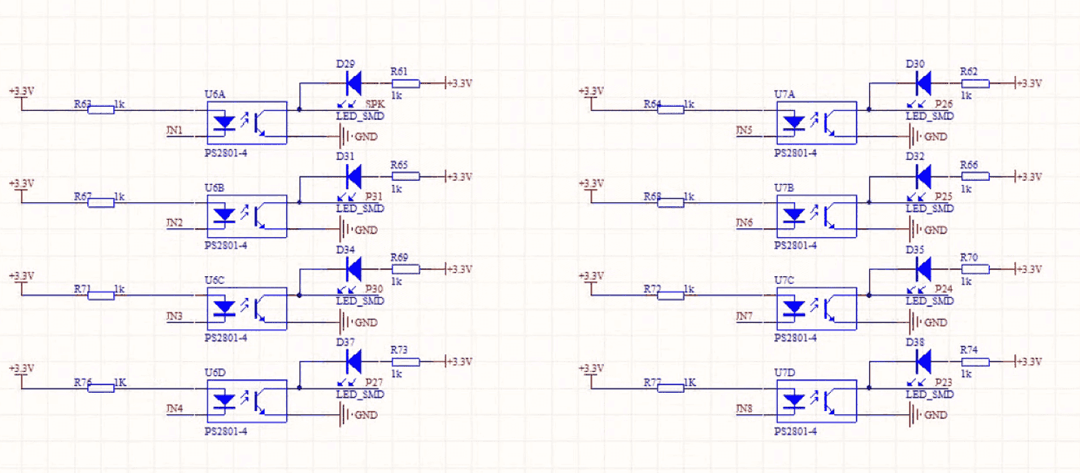Pick the D29 LED diode symbol
Image resolution: width=1080 pixels, height=473 pixels.
tap(354, 83)
